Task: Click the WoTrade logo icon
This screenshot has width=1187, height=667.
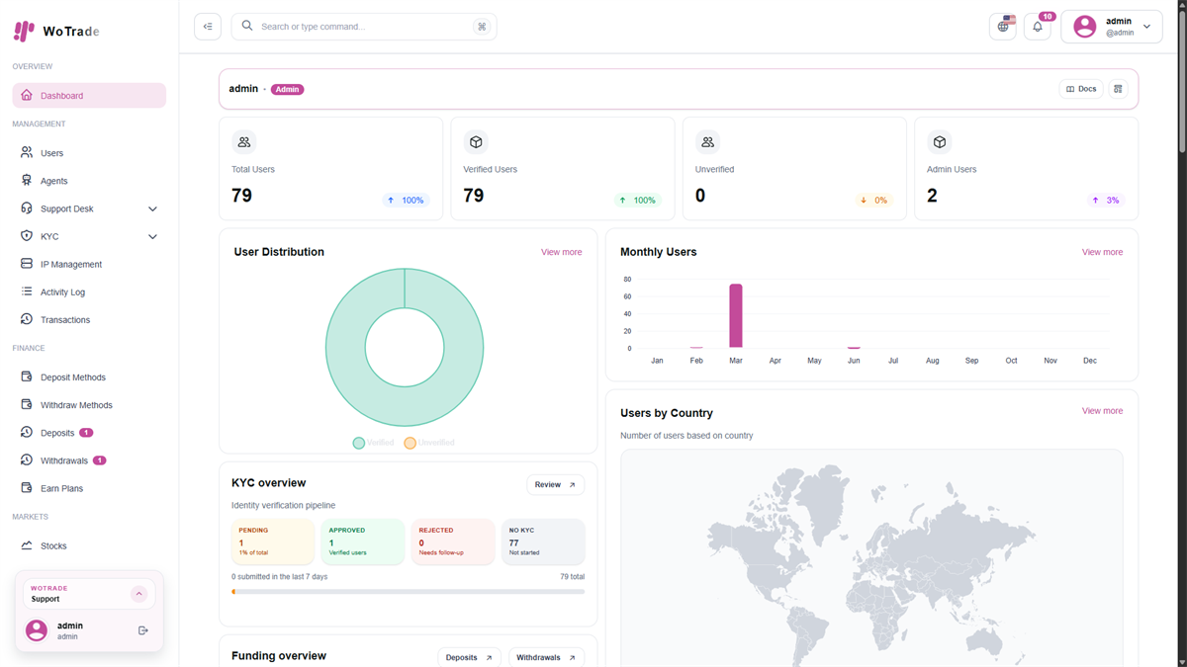Action: (x=24, y=31)
